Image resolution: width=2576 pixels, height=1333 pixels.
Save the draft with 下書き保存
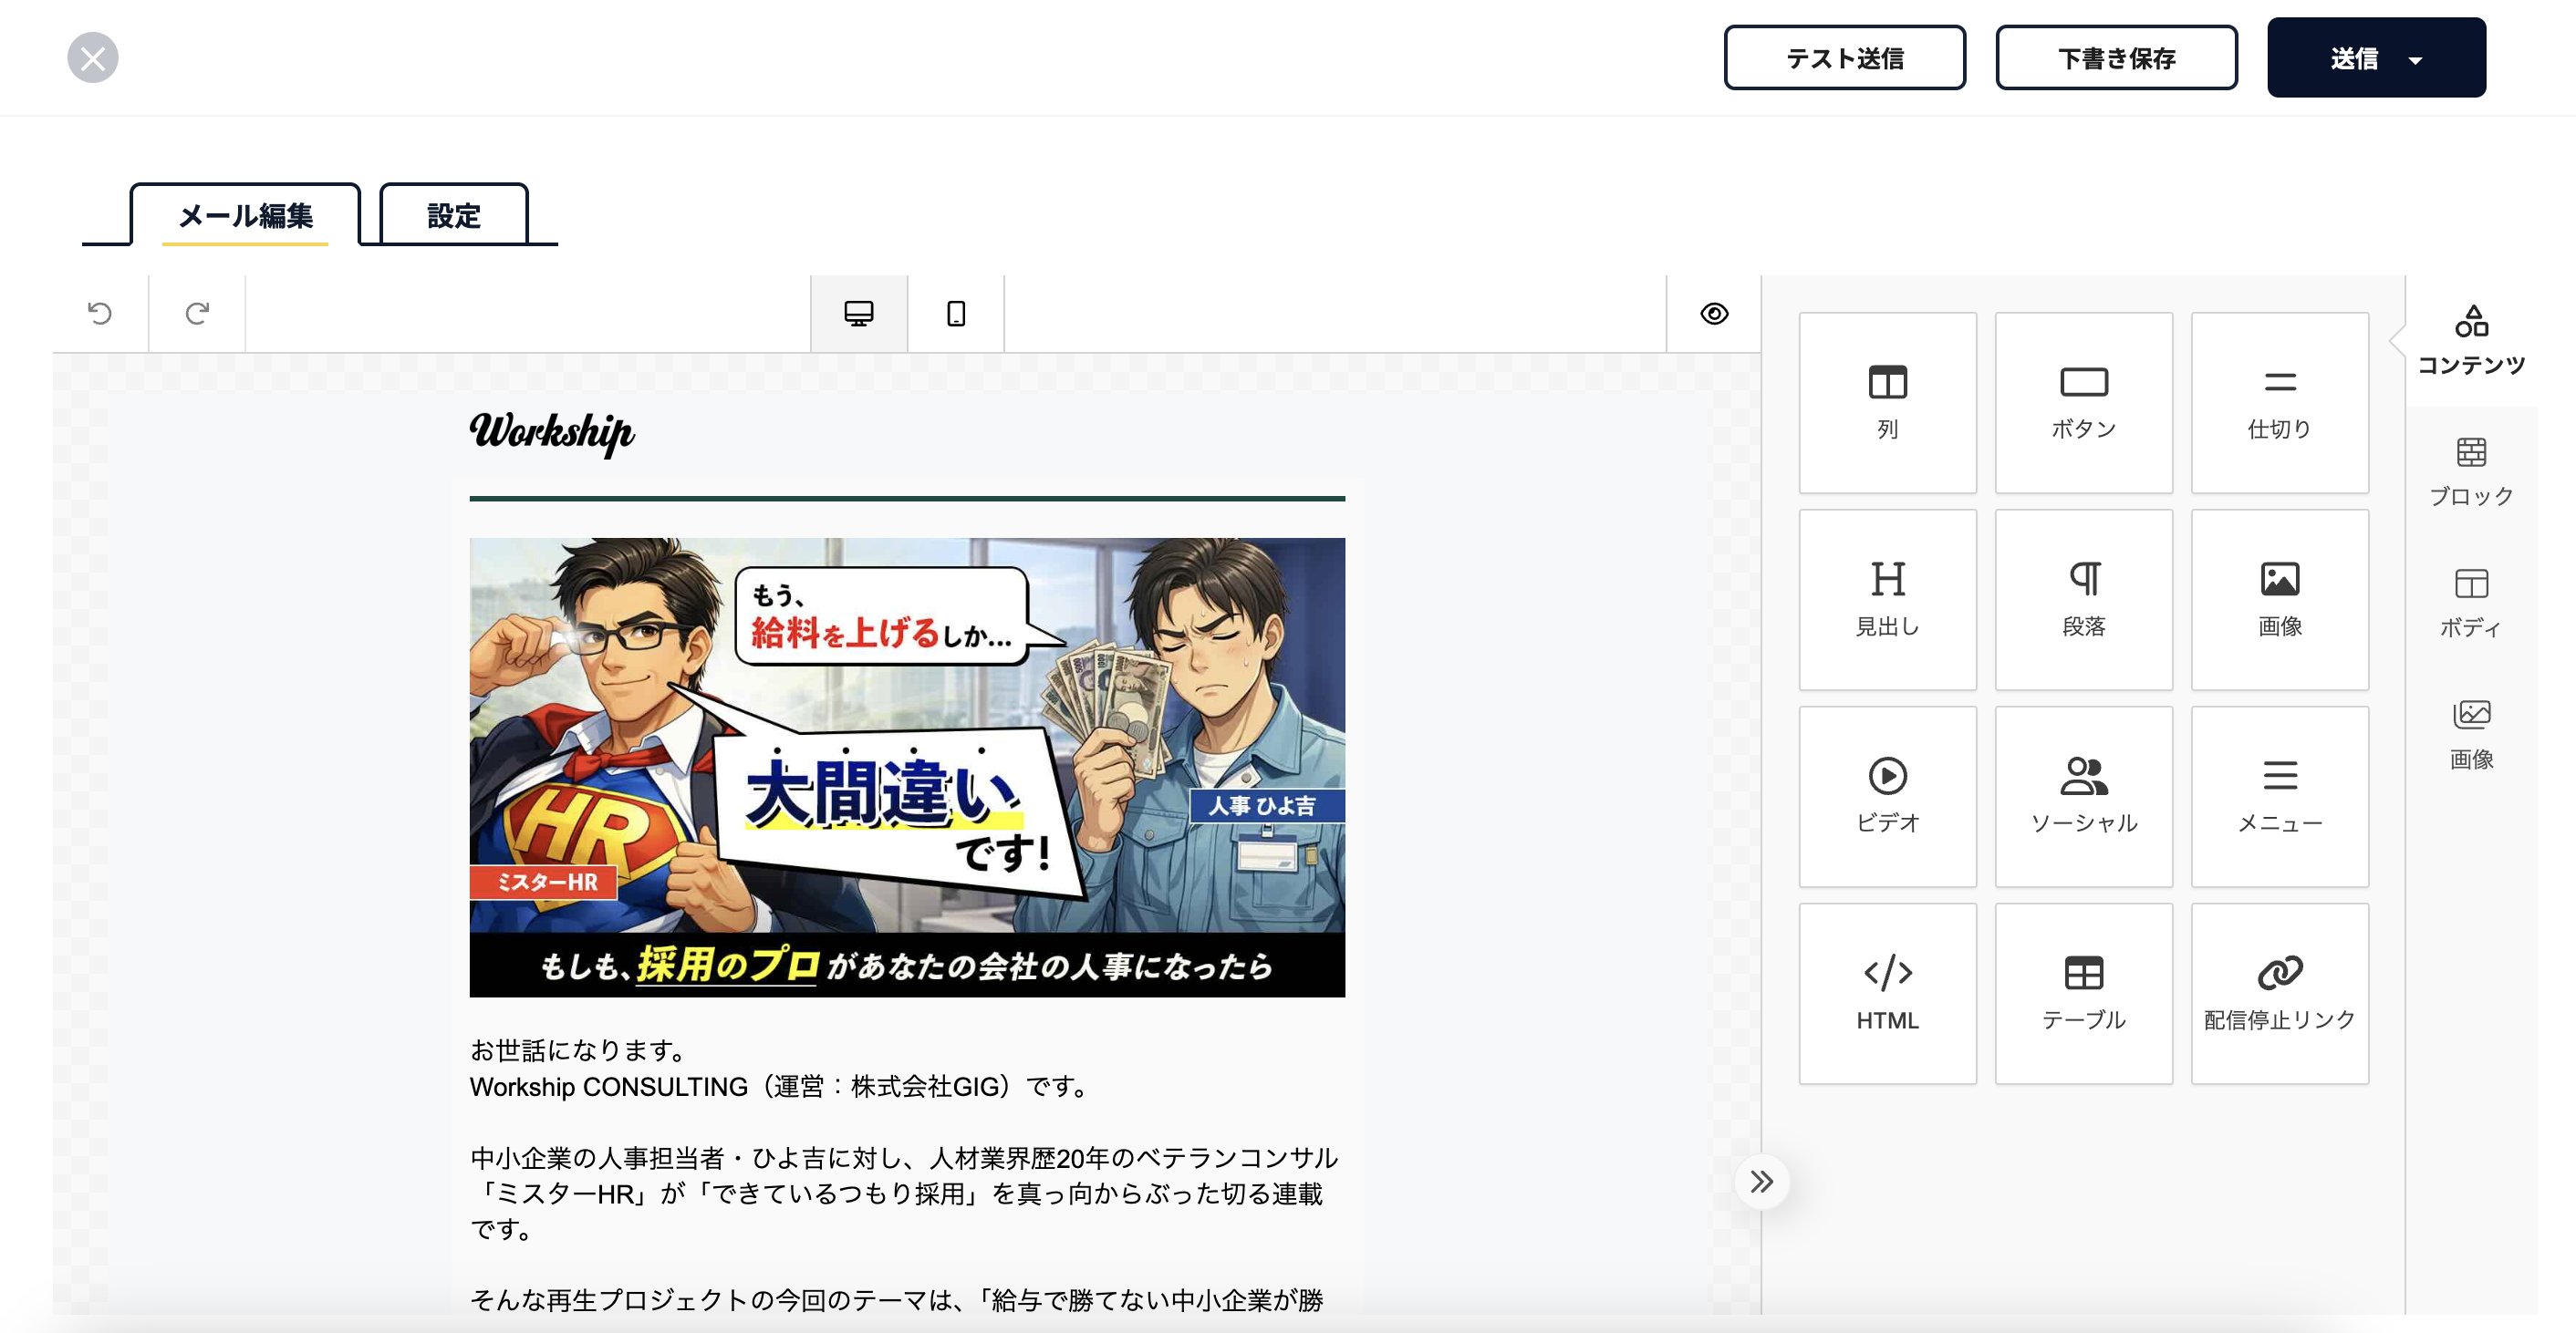coord(2116,58)
